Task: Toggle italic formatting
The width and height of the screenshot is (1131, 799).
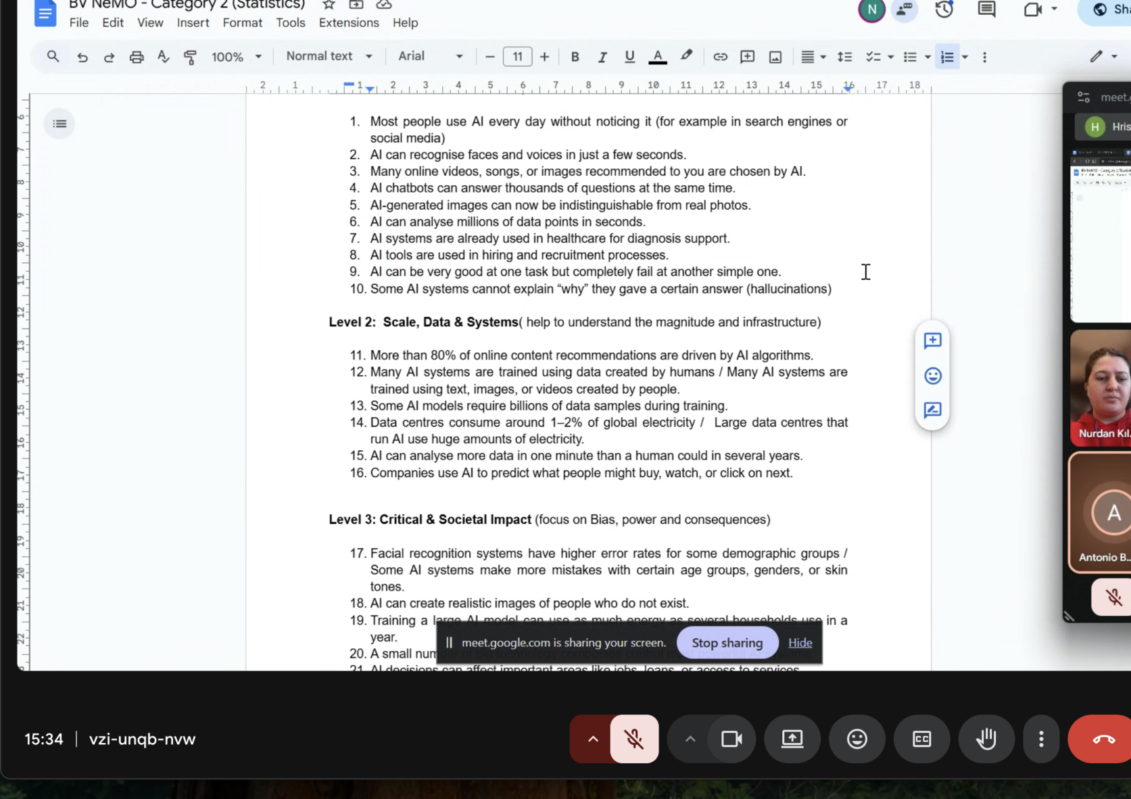Action: pyautogui.click(x=602, y=57)
